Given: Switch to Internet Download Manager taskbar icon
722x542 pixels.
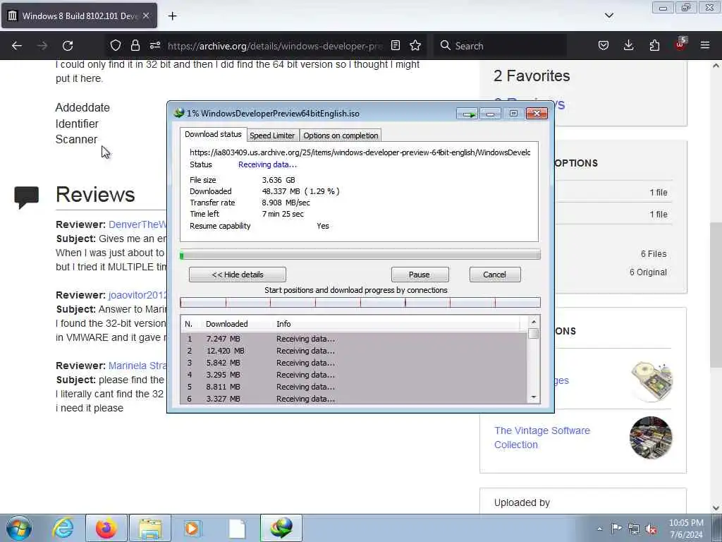Looking at the screenshot, I should tap(281, 528).
